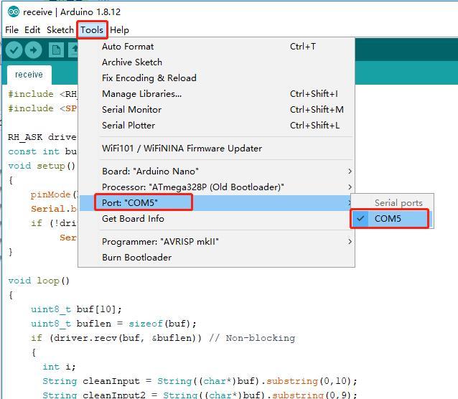Screen dimensions: 458x399
Task: Choose Fix Encoding & Reload
Action: 216,78
